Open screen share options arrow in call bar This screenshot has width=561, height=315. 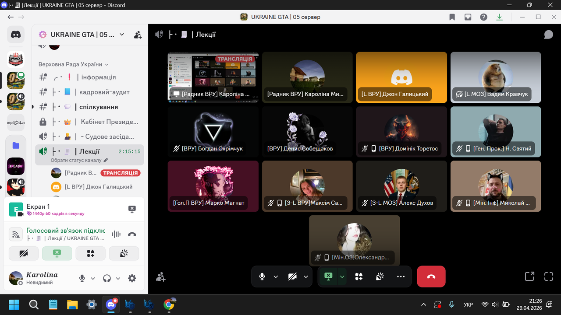click(342, 276)
